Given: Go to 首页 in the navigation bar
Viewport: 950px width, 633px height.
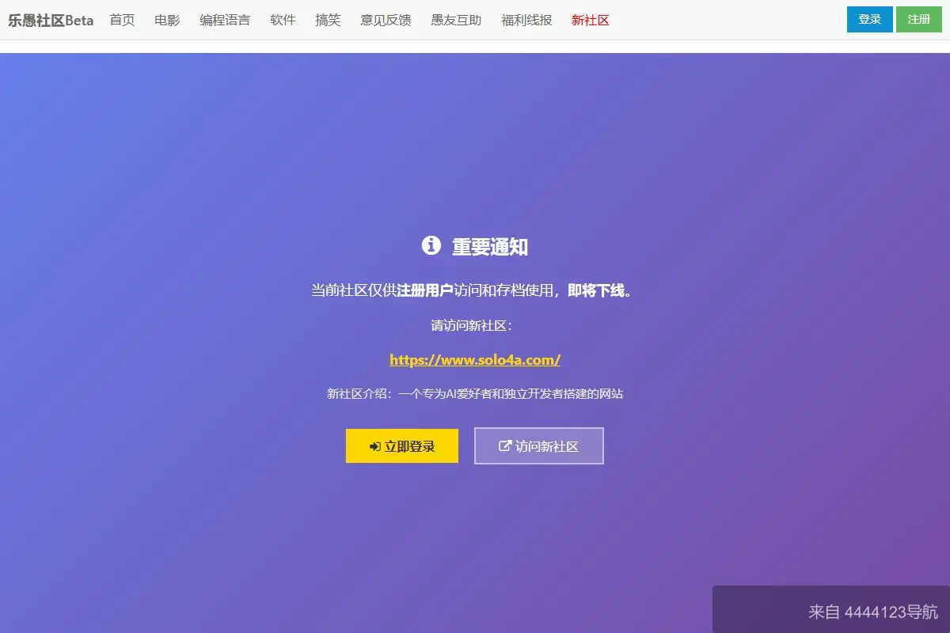Looking at the screenshot, I should 122,21.
